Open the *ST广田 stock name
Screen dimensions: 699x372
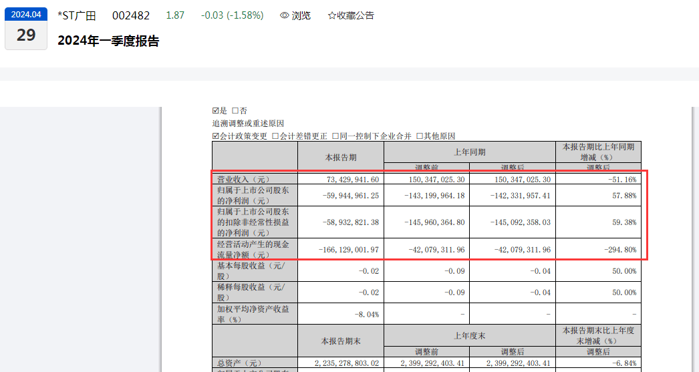(x=77, y=15)
